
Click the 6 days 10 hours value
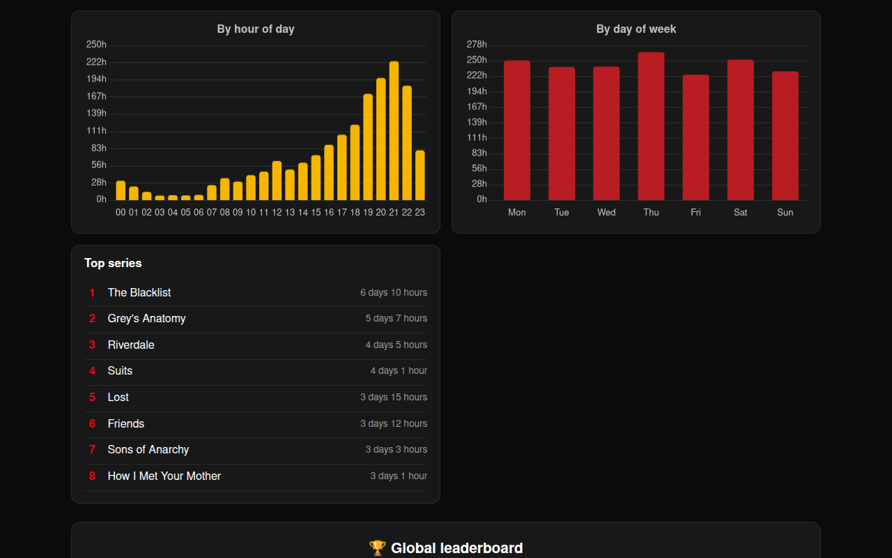pos(394,293)
